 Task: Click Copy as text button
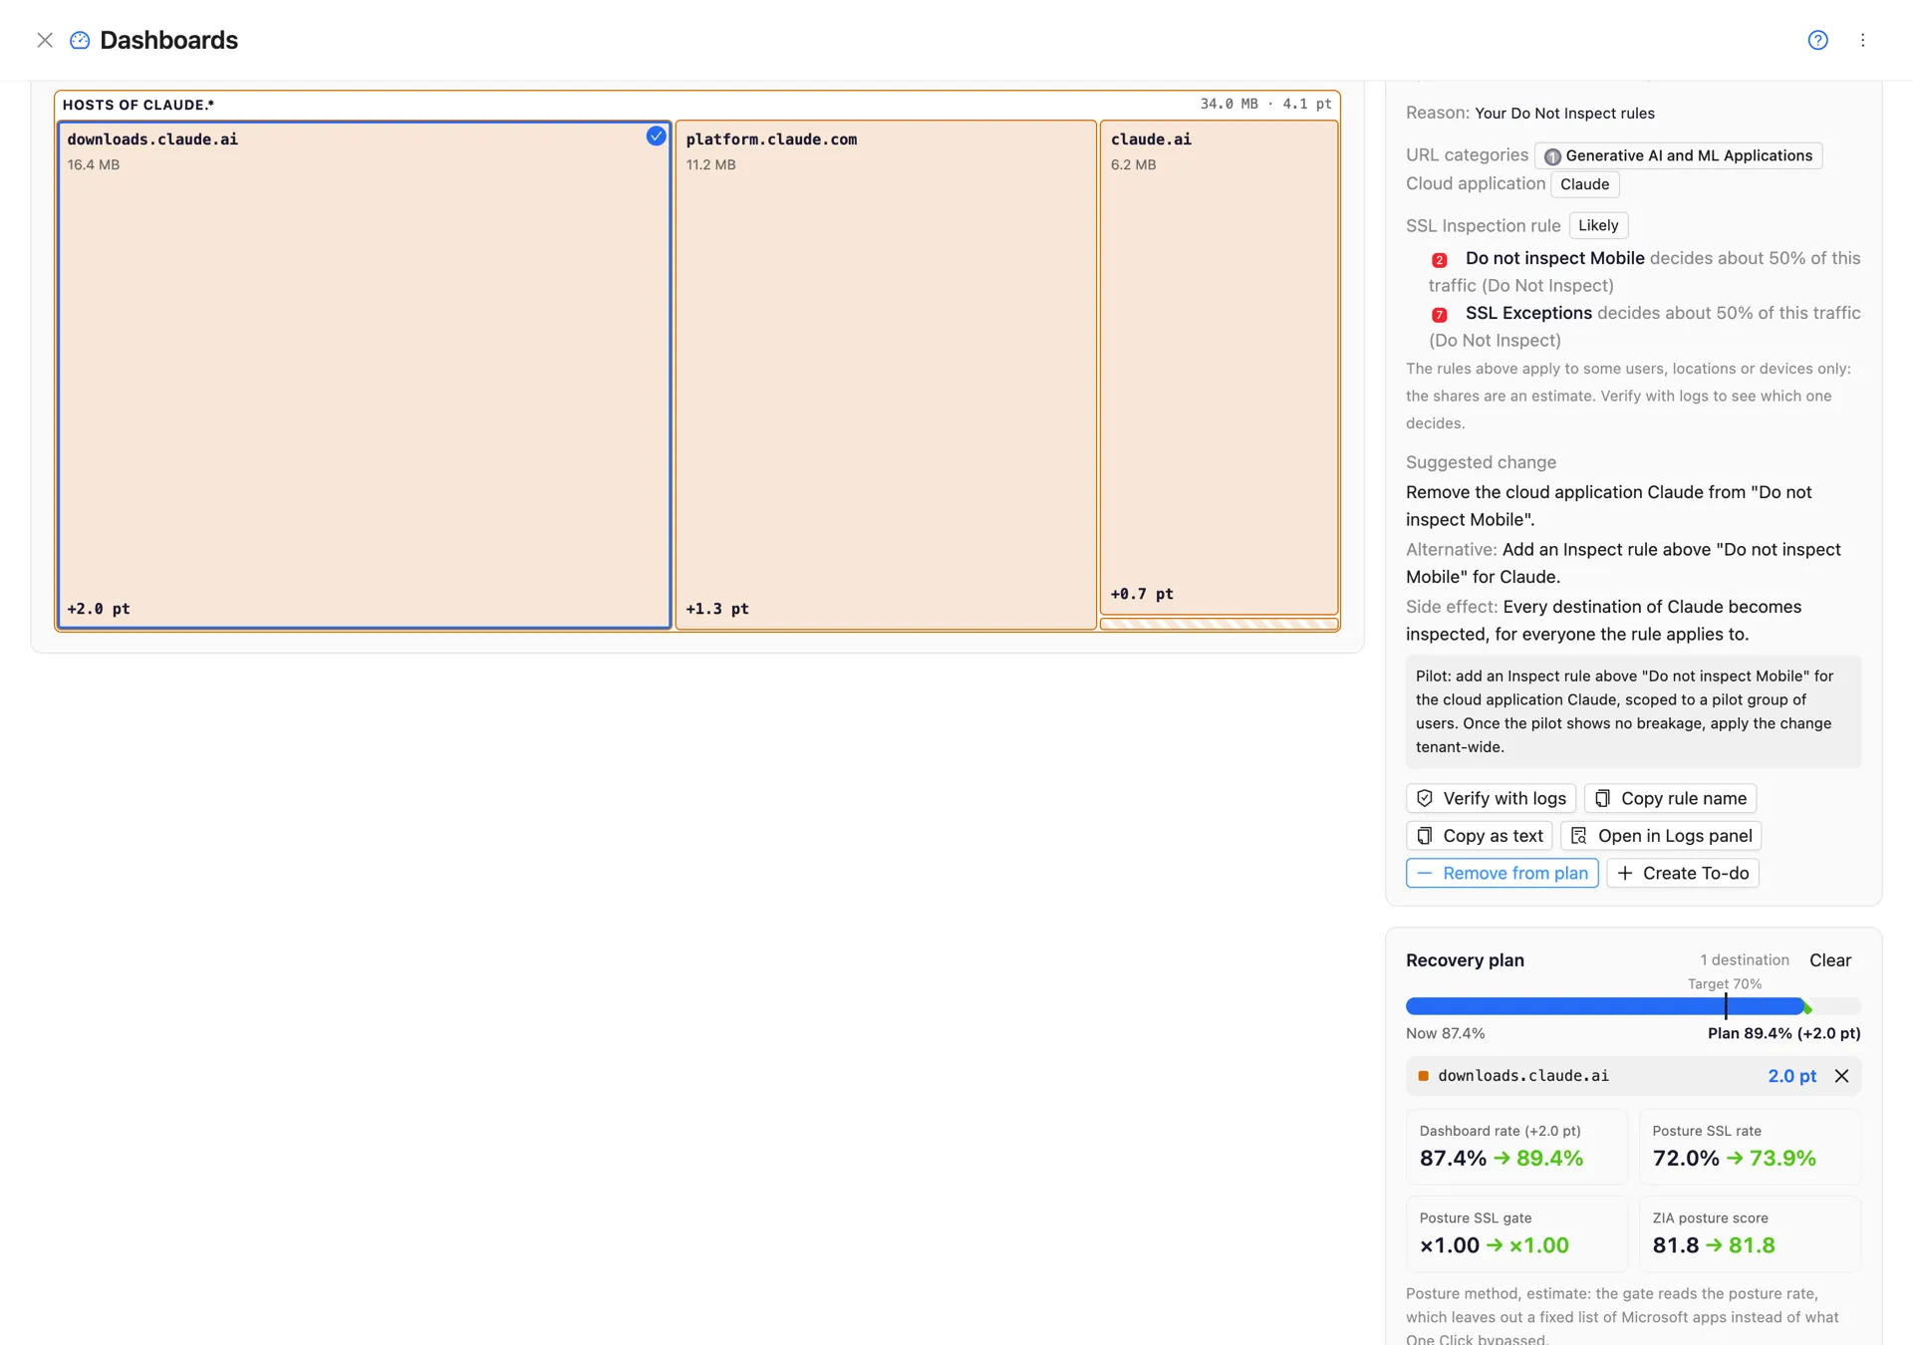click(1479, 836)
